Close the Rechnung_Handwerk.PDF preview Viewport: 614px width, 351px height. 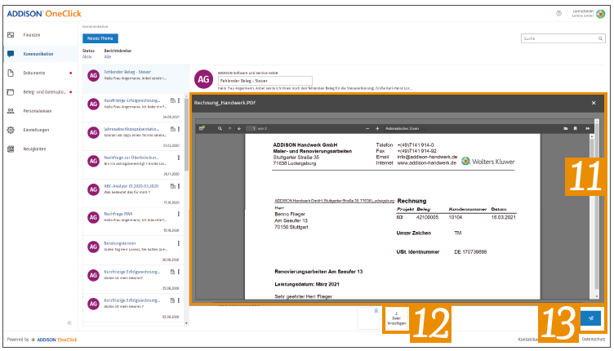[594, 103]
